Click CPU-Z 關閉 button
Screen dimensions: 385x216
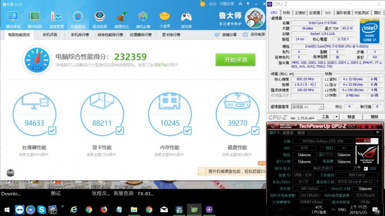(x=374, y=117)
